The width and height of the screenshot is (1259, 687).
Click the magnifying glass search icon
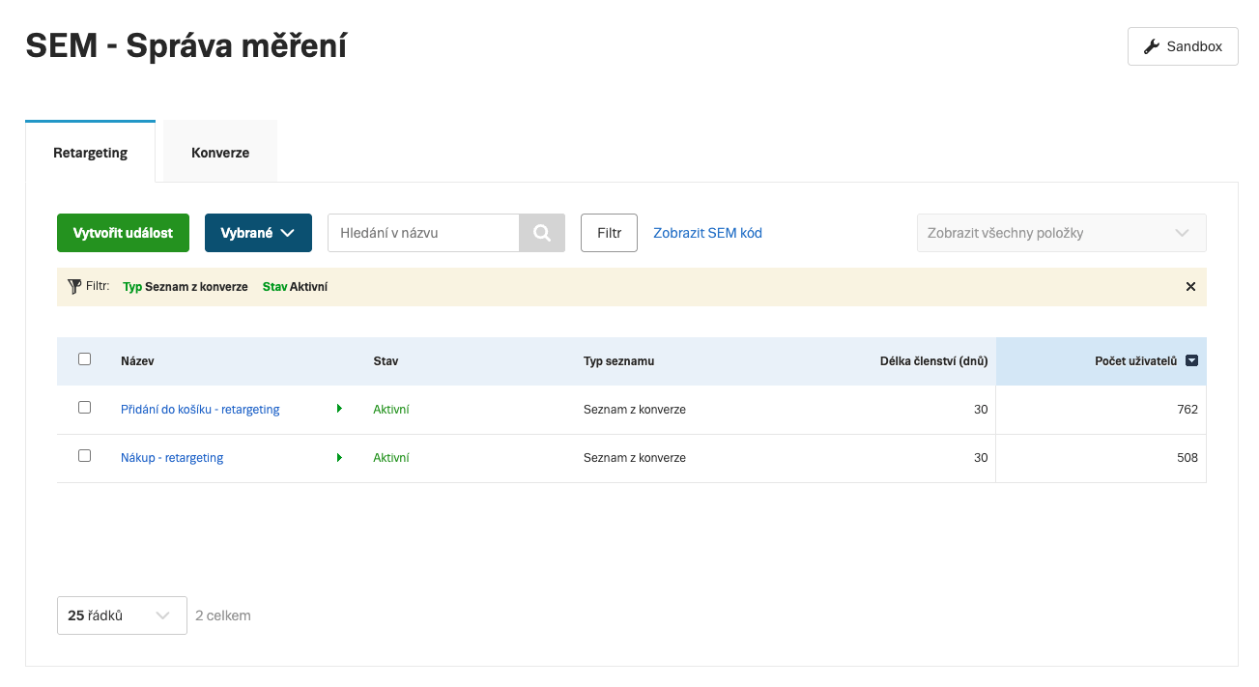point(542,233)
